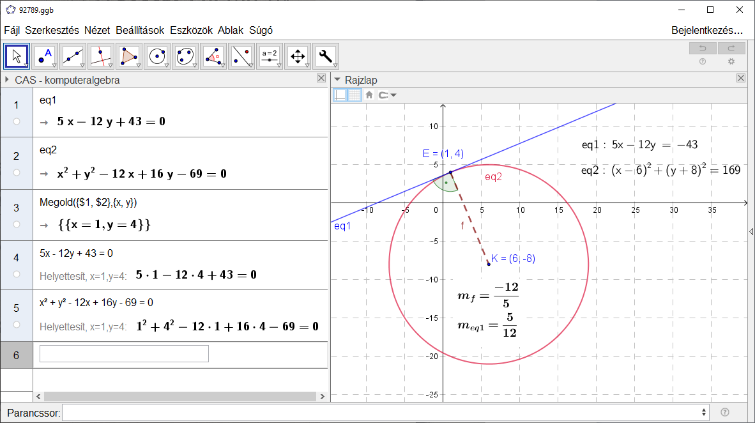The width and height of the screenshot is (755, 423).
Task: Toggle visibility circle for CAS row 1
Action: tap(17, 121)
